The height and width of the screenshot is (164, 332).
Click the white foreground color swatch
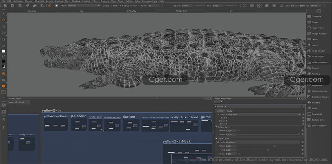(4, 51)
